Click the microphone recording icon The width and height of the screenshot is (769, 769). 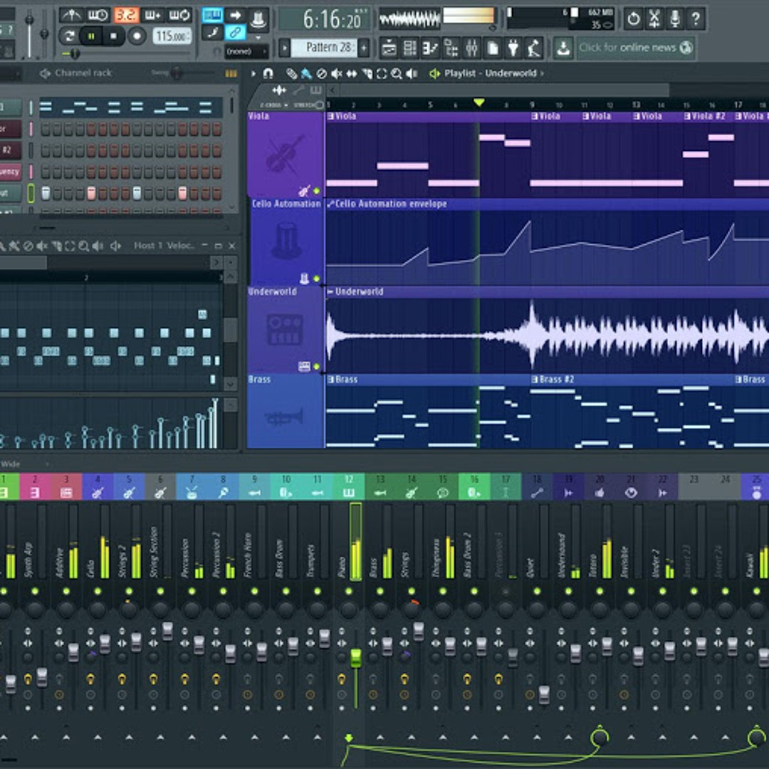(674, 19)
